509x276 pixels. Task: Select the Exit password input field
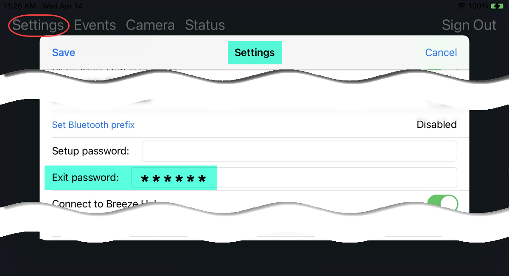[294, 177]
